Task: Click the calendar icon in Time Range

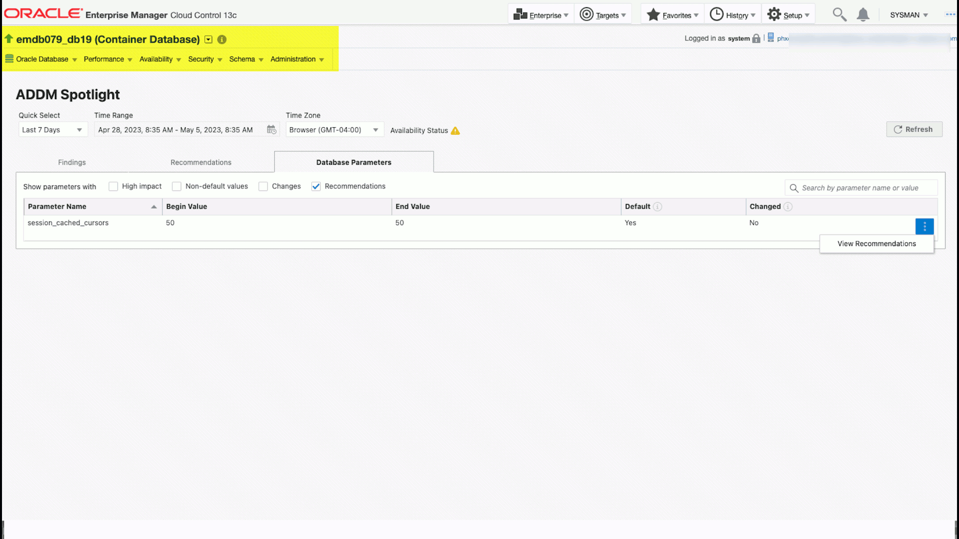Action: coord(271,130)
